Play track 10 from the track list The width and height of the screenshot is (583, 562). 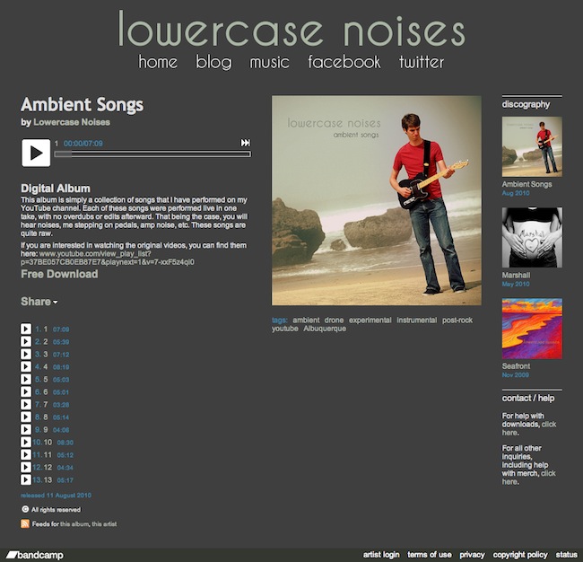pyautogui.click(x=26, y=443)
